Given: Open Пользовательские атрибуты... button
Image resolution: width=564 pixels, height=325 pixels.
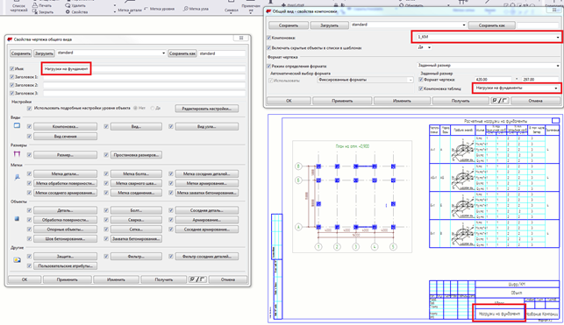Looking at the screenshot, I should pos(65,265).
